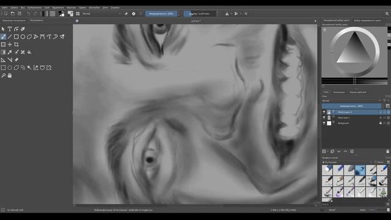Select the Polygonal Selection tool
The height and width of the screenshot is (220, 391).
click(16, 68)
